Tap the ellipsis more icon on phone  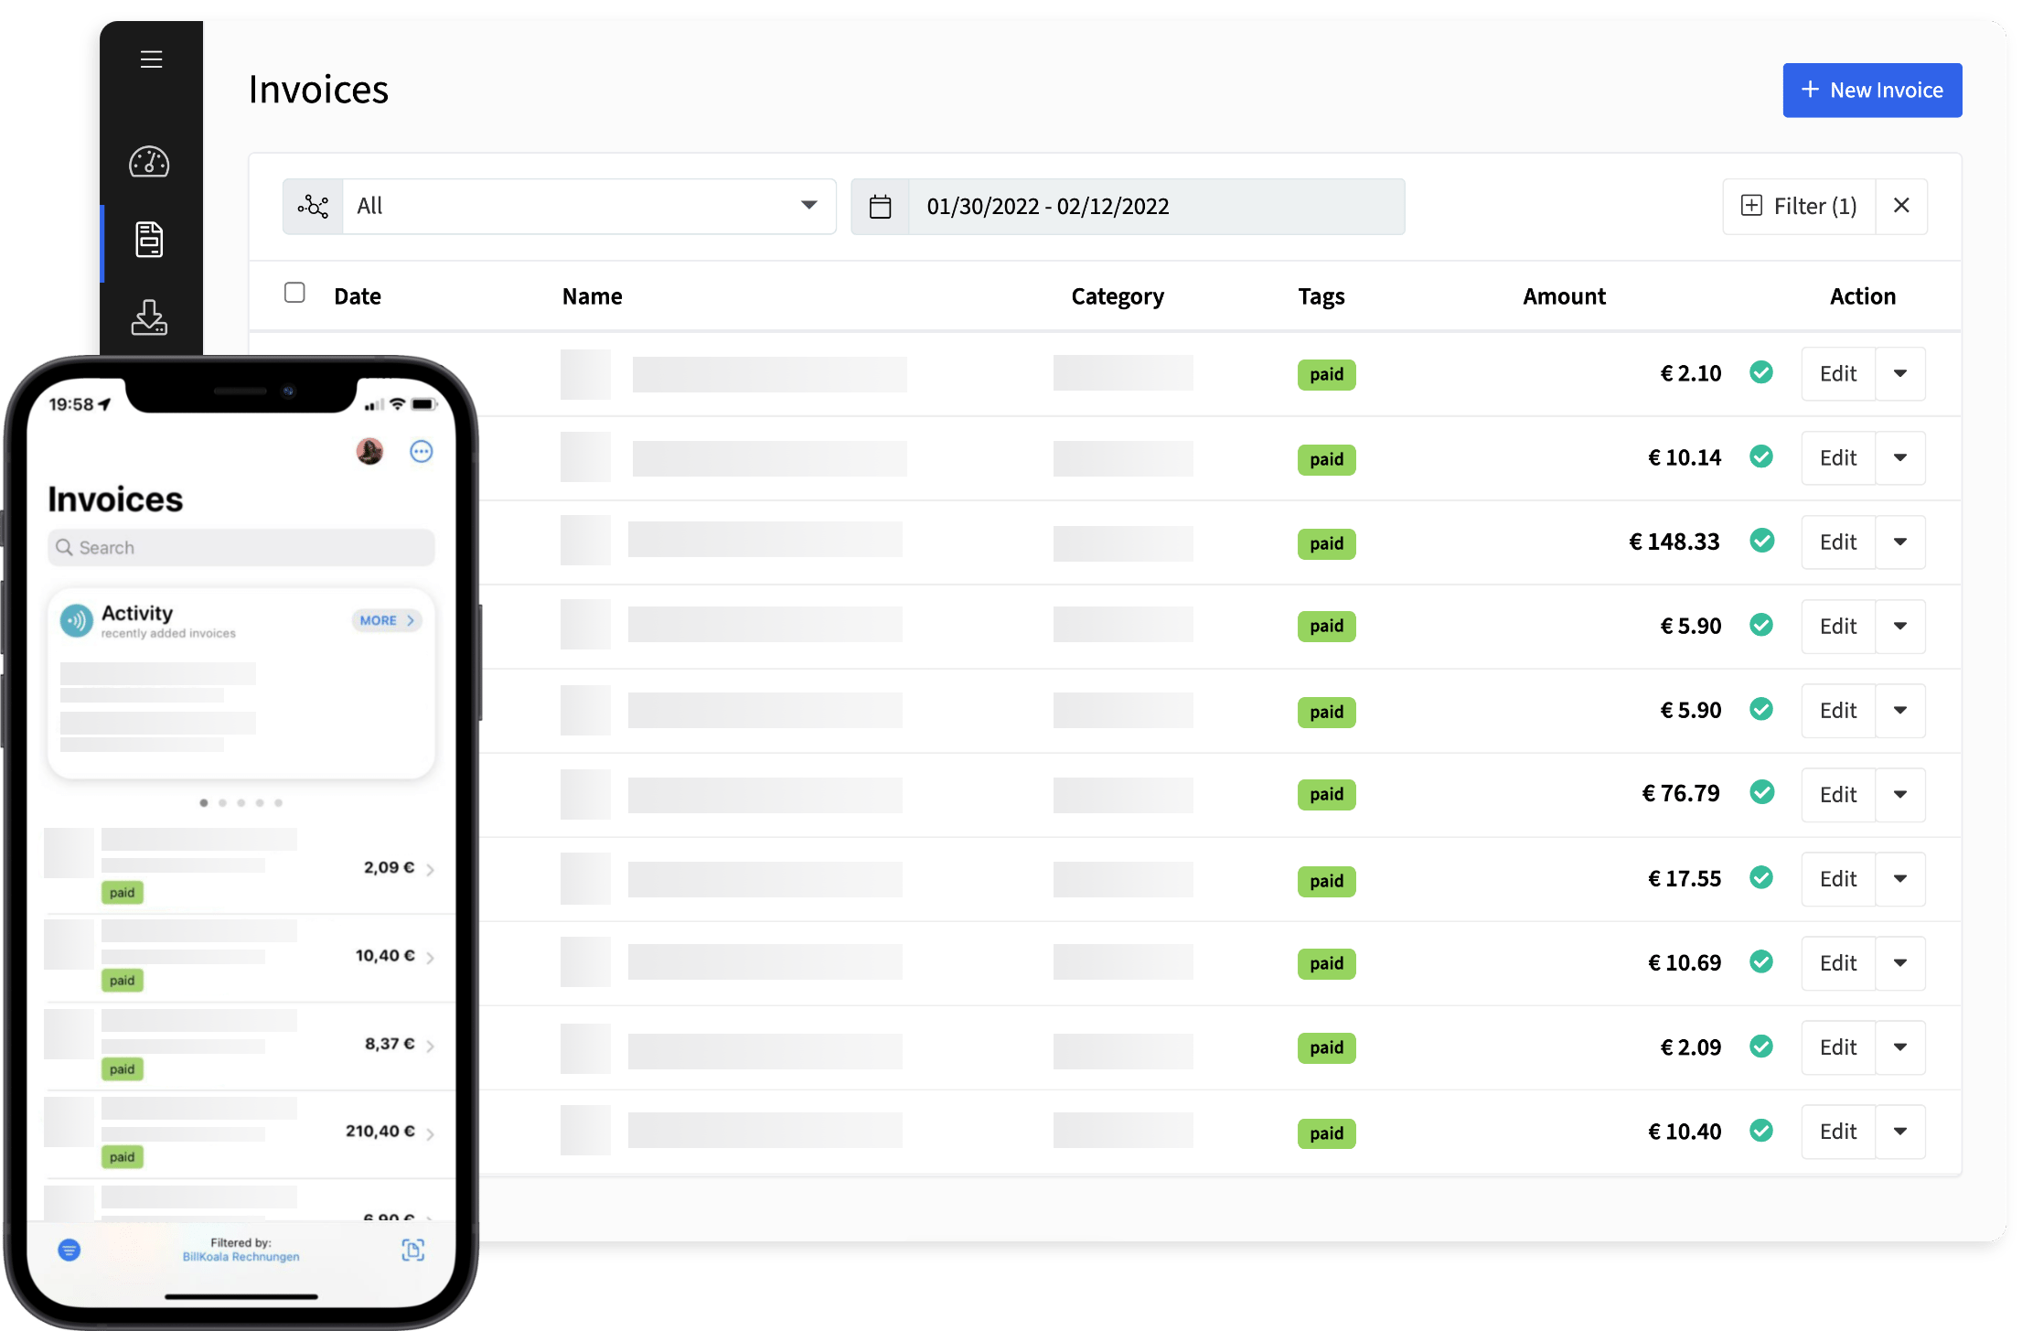point(421,451)
